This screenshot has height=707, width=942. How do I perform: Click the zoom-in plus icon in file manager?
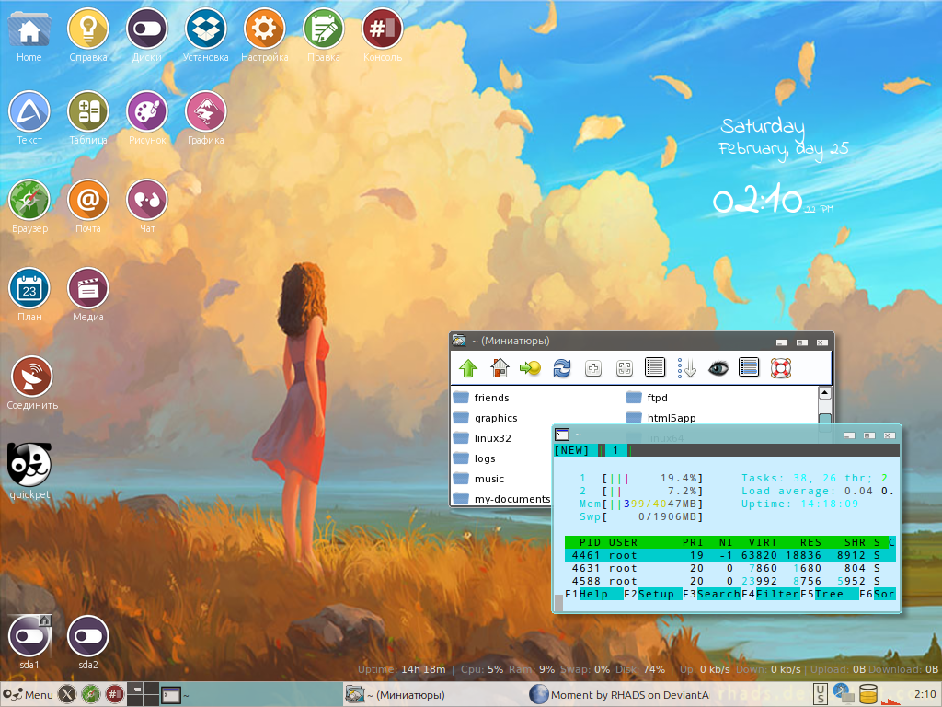(x=593, y=368)
